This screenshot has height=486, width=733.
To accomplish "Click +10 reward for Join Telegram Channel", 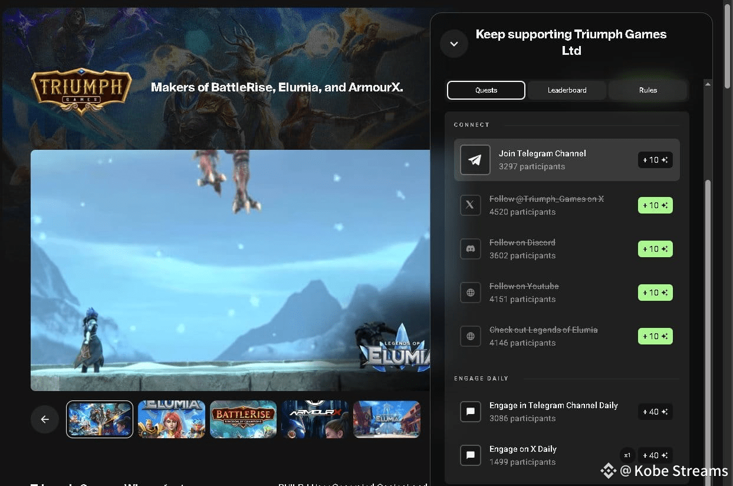I will click(x=655, y=160).
